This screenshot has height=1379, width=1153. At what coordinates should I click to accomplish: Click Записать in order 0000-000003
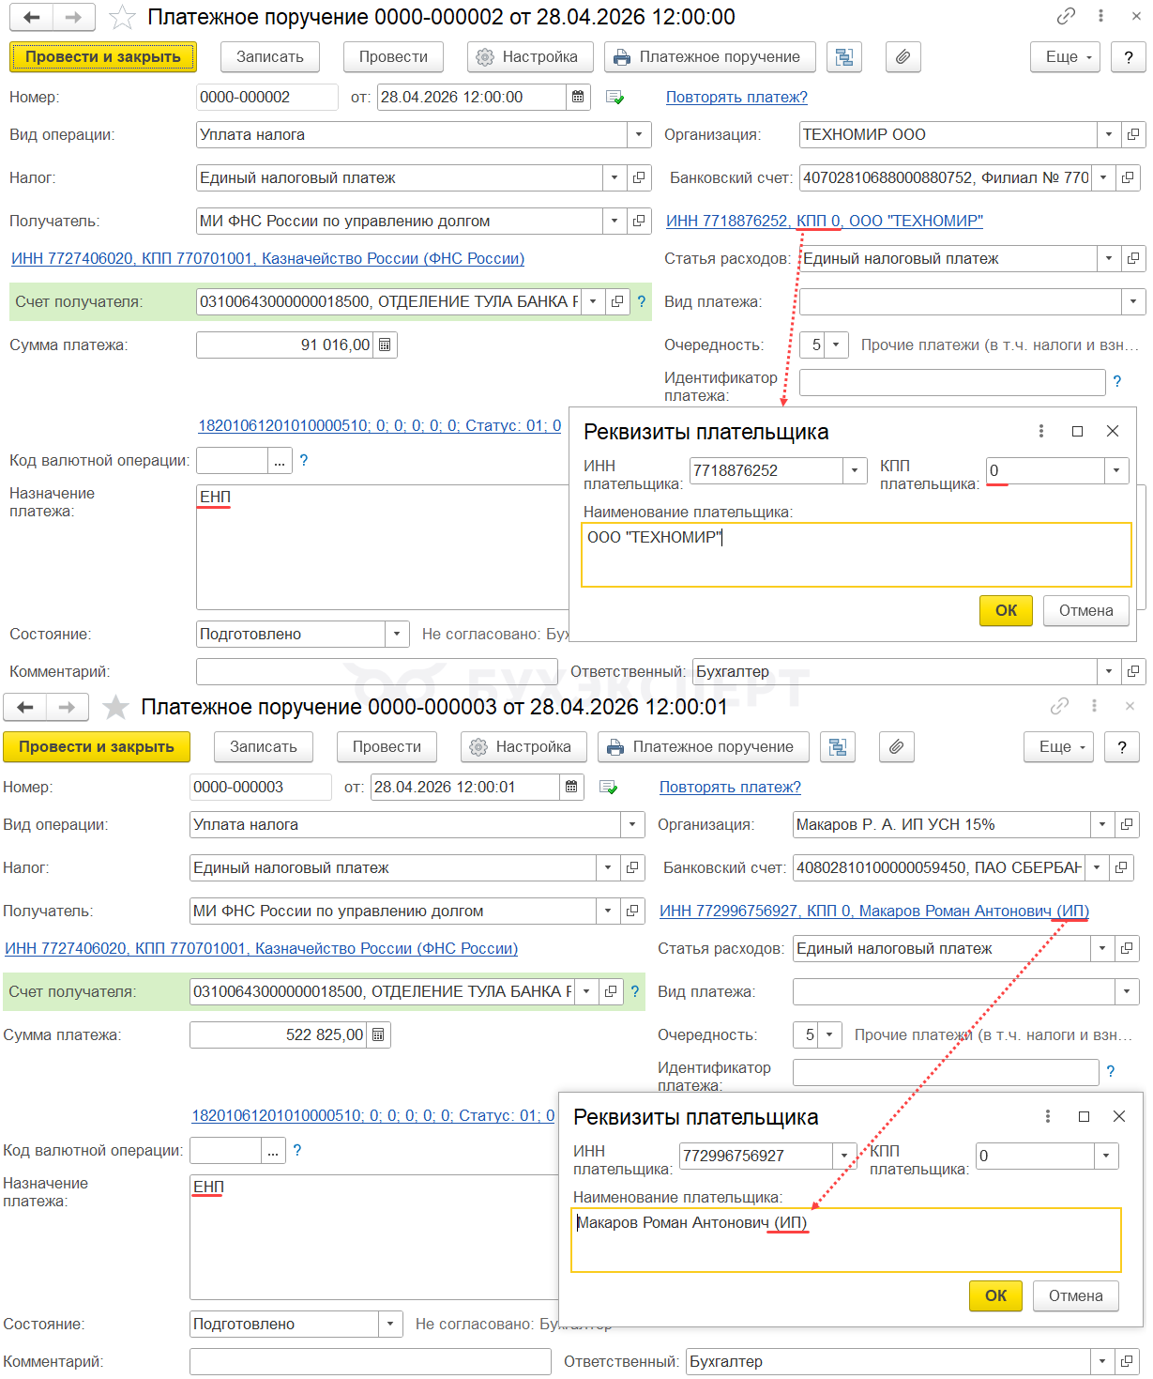click(x=264, y=747)
